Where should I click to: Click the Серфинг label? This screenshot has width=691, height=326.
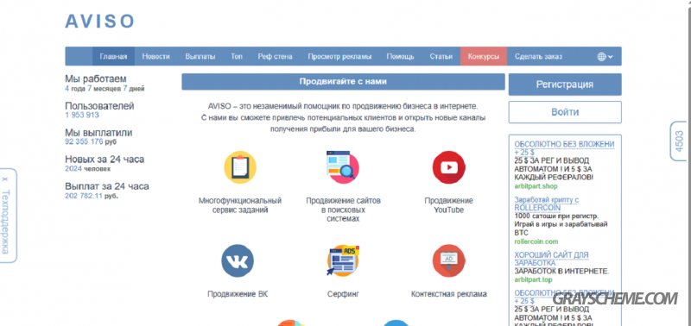pos(343,294)
